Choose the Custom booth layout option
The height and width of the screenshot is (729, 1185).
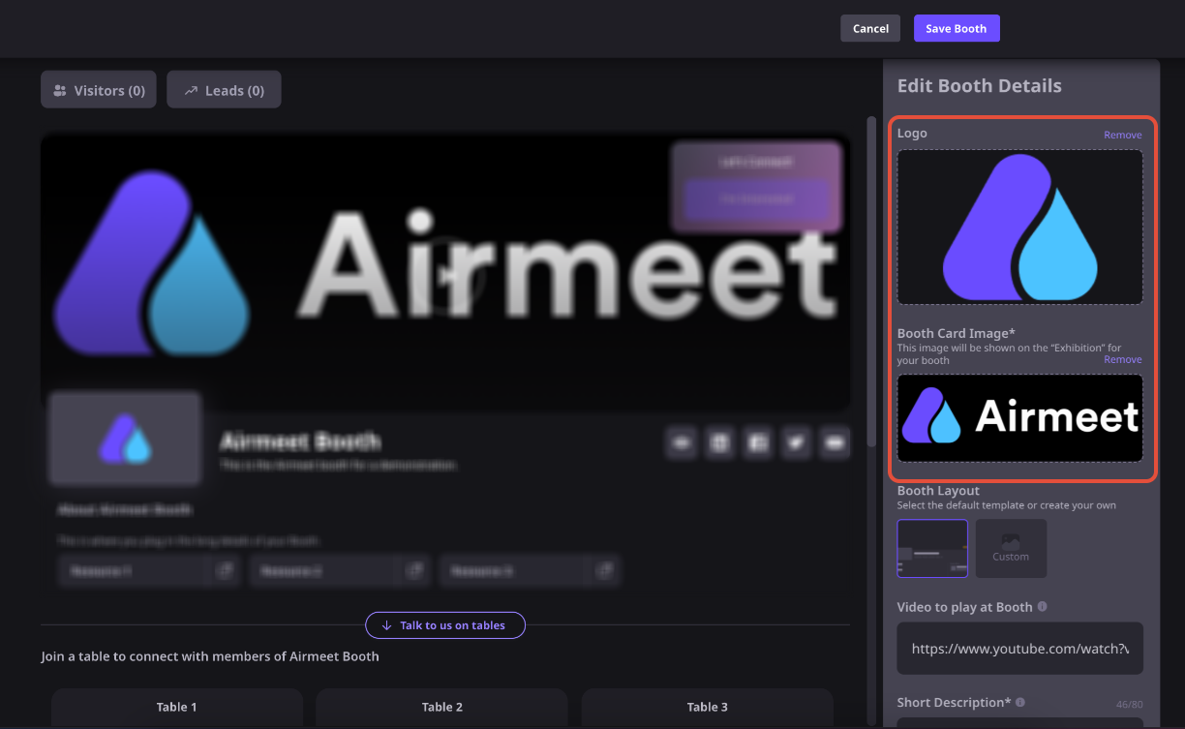[x=1011, y=548]
